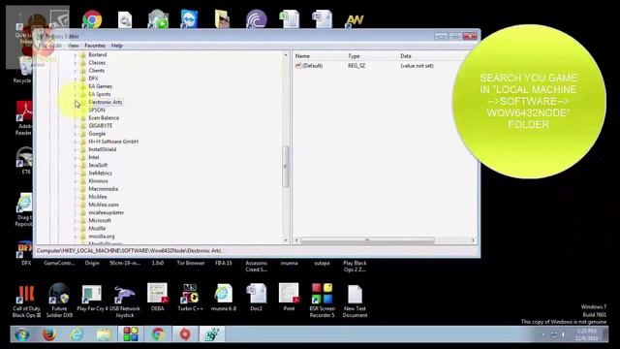This screenshot has height=349, width=620.
Task: Open Adobe Reader desktop shortcut
Action: click(x=24, y=118)
